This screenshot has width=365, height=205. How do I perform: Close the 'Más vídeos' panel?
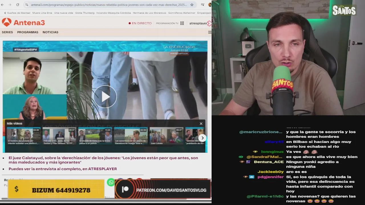(x=201, y=124)
